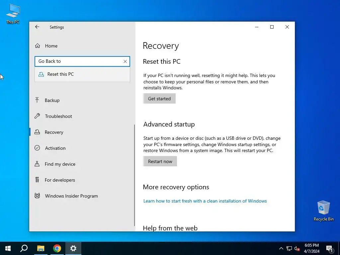Launch Google Chrome from taskbar
The height and width of the screenshot is (255, 340).
pos(57,248)
